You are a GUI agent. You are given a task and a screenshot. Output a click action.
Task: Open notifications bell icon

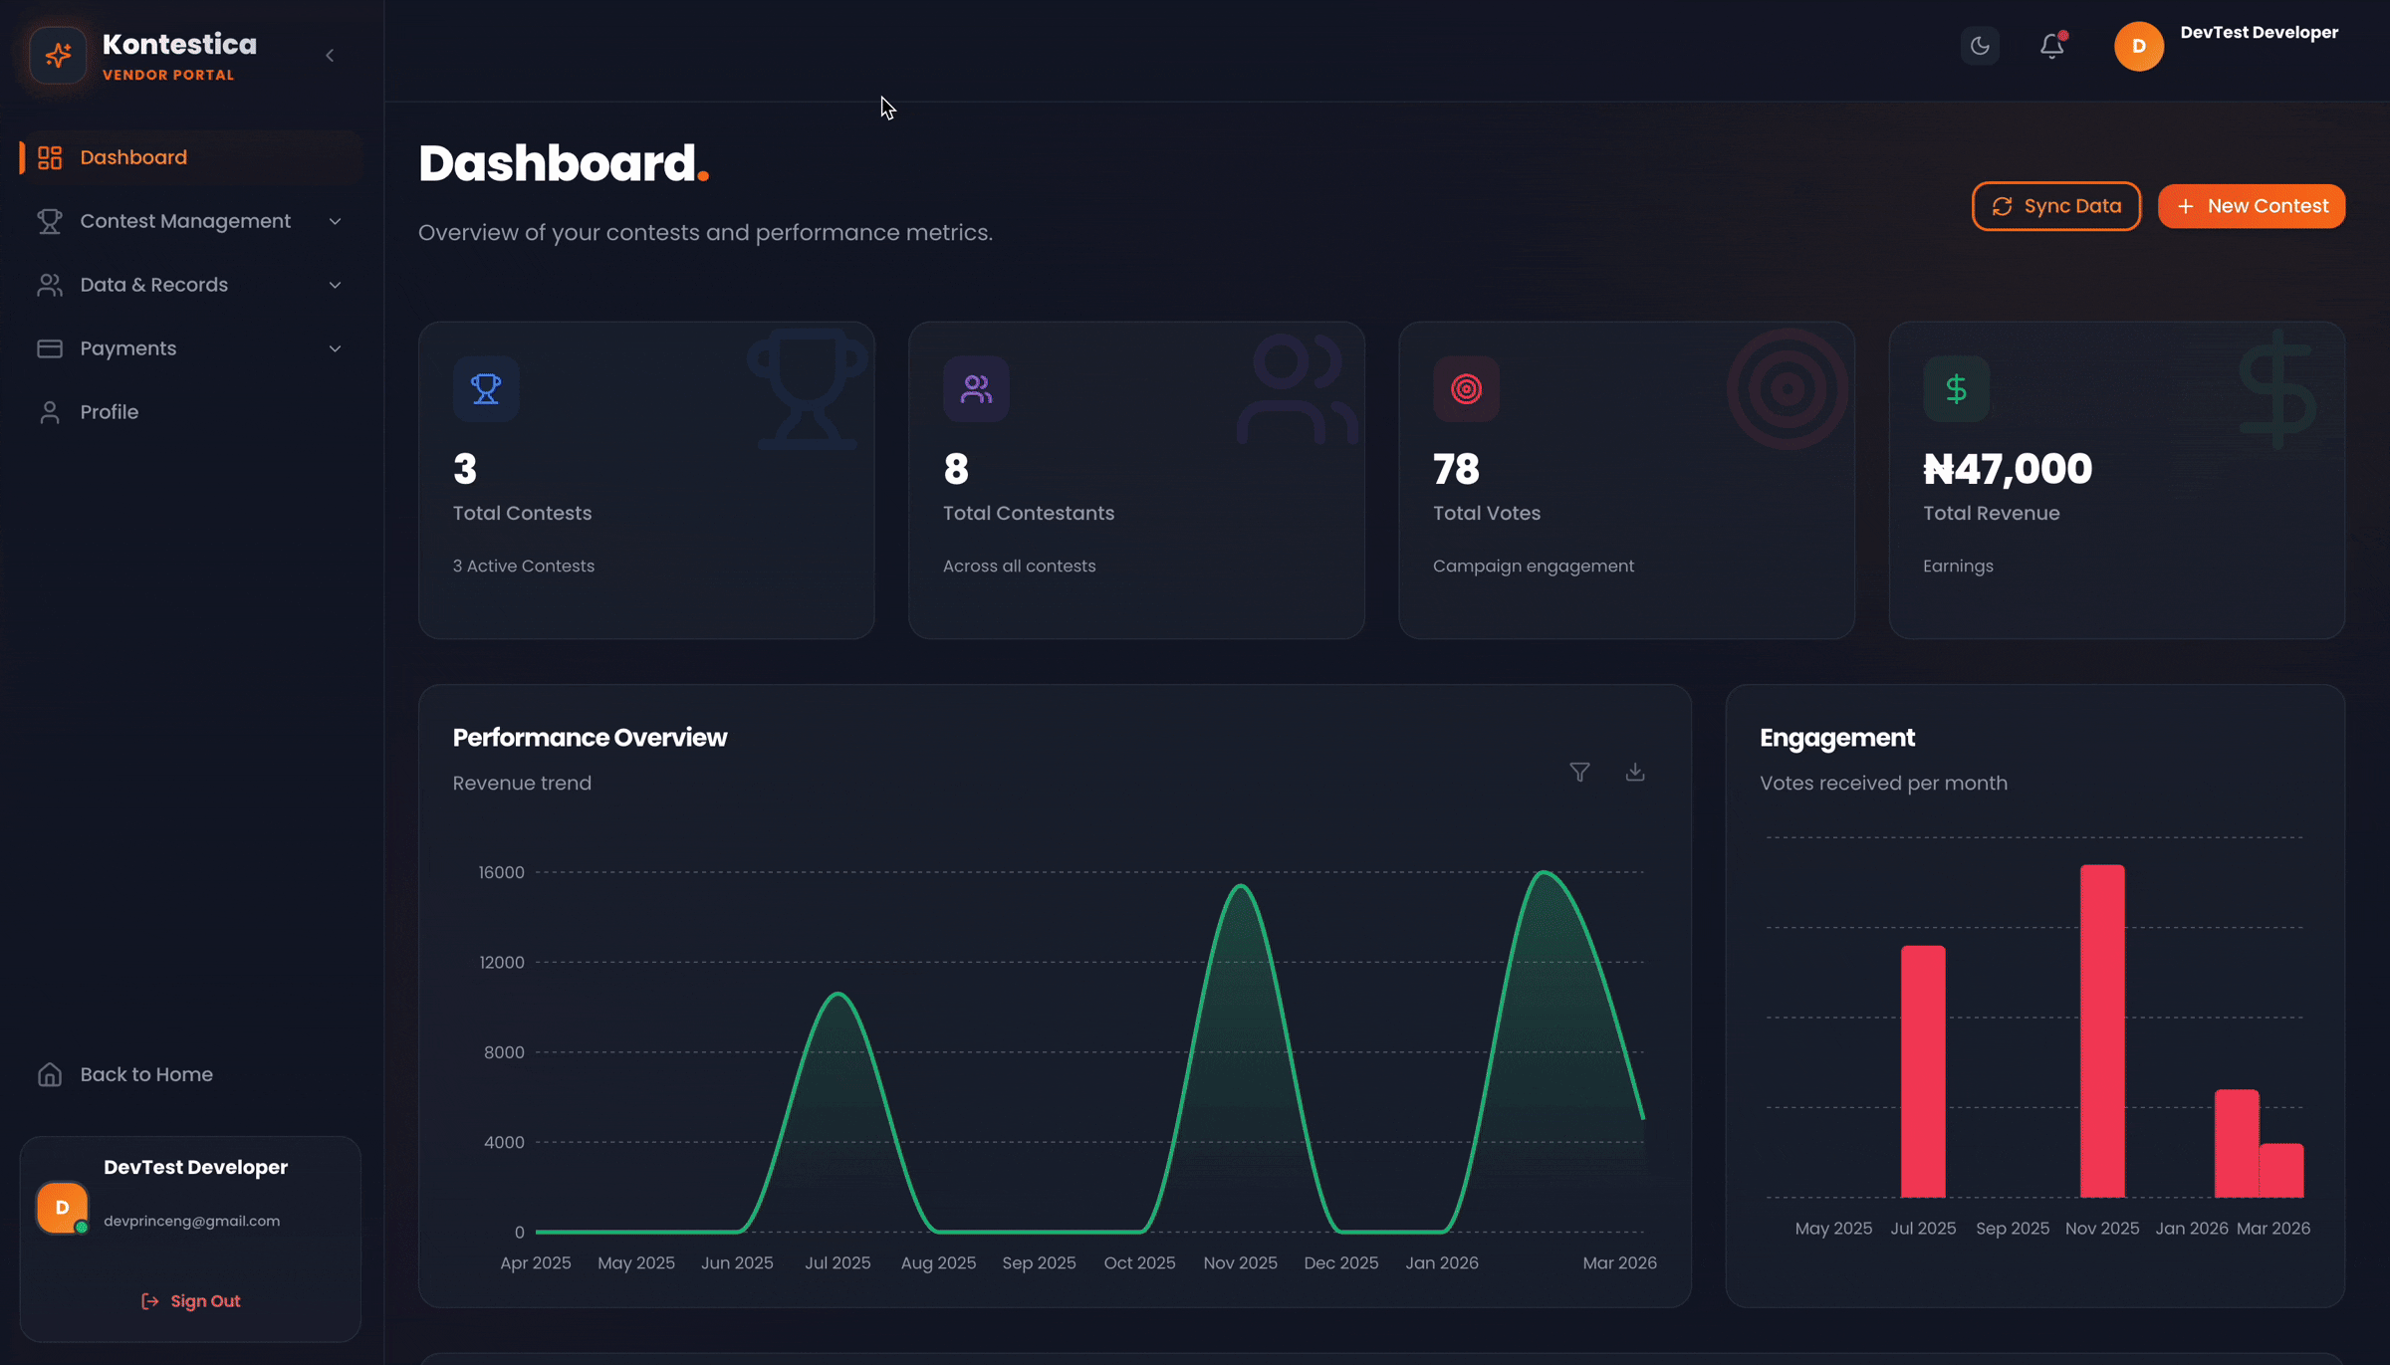point(2051,46)
